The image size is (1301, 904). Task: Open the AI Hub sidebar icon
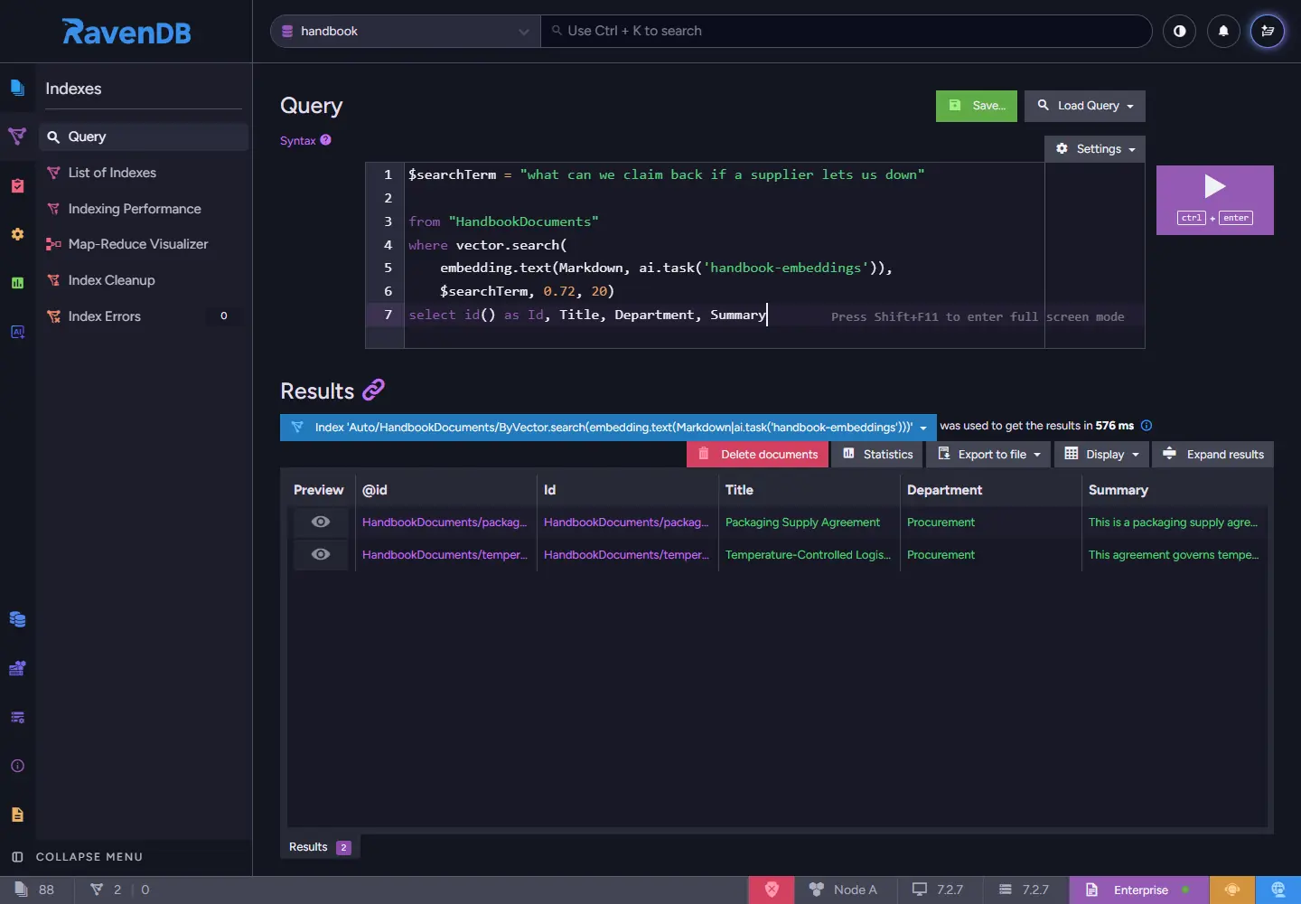17,332
